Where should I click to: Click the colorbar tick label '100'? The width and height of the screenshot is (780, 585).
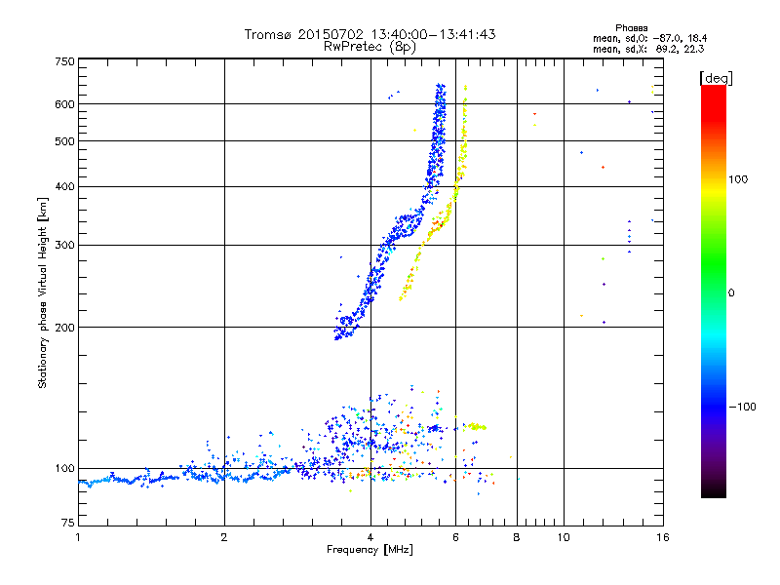point(738,179)
